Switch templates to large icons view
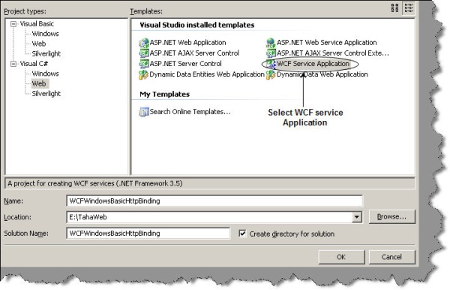Screen dimensions: 450x290 point(395,8)
